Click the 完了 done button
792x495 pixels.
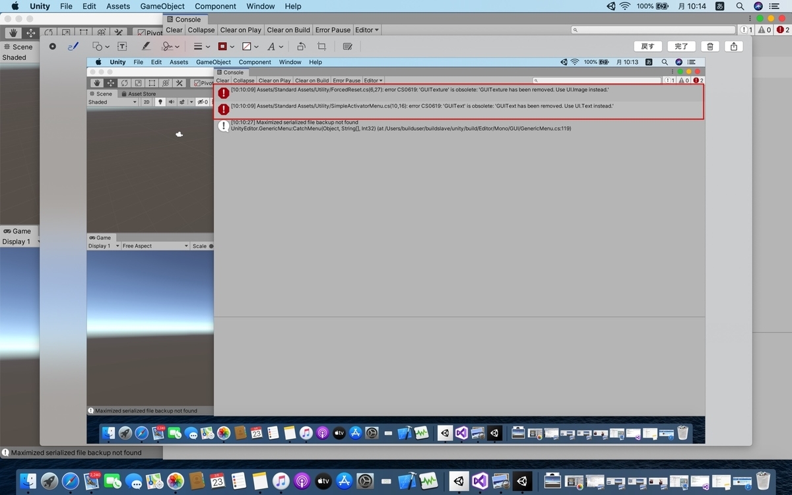[682, 46]
